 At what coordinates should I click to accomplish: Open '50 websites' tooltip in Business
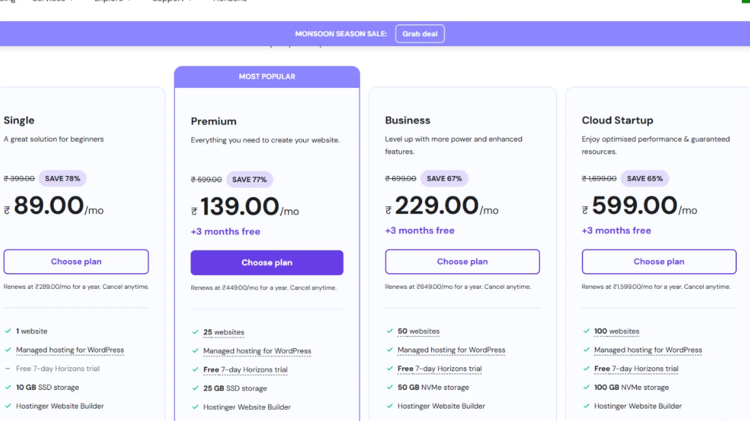(419, 331)
